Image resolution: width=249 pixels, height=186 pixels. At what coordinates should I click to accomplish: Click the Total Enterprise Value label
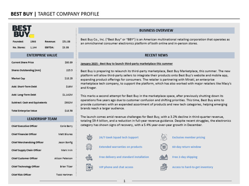pos(24,111)
